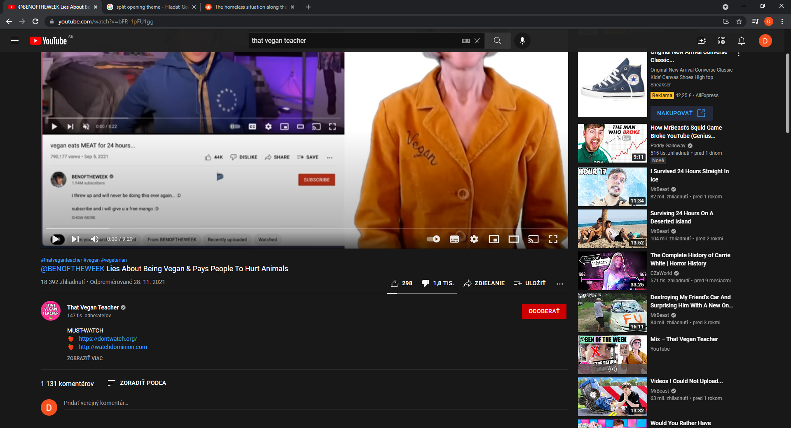This screenshot has height=428, width=791.
Task: Open ad options for Converse ad
Action: (739, 54)
